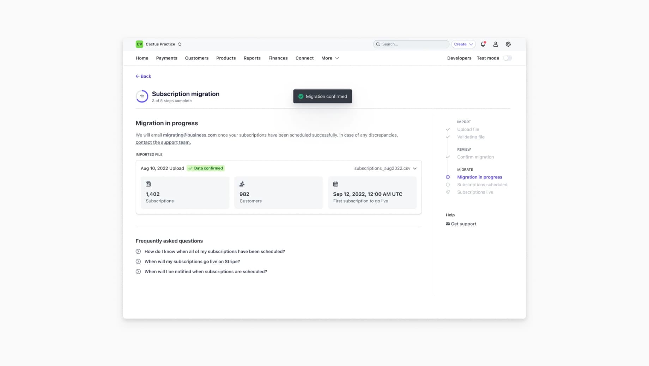Enable the Test mode toggle
This screenshot has height=366, width=649.
(507, 58)
